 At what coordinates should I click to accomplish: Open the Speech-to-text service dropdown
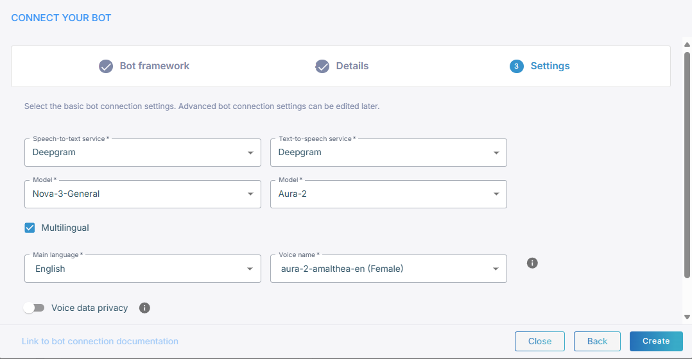pyautogui.click(x=143, y=153)
